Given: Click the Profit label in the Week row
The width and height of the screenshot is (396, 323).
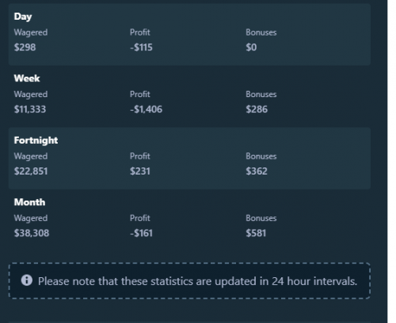Looking at the screenshot, I should [x=140, y=94].
